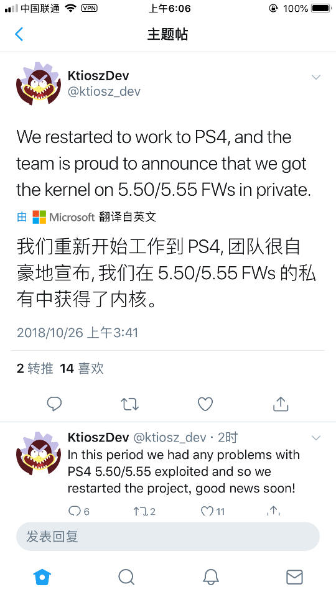The image size is (336, 597).
Task: Reply to the main tweet via the comment icon
Action: click(54, 404)
